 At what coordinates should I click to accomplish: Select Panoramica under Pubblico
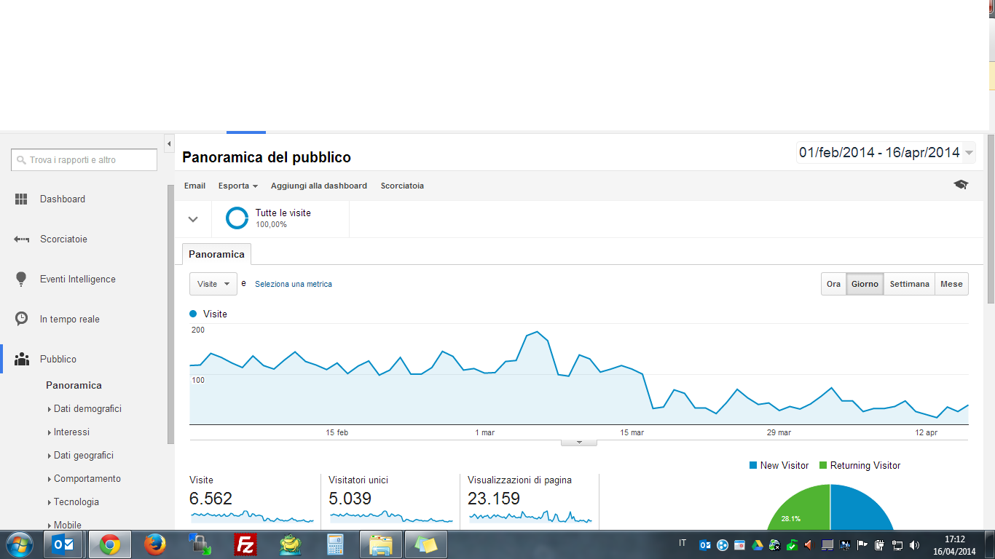74,385
